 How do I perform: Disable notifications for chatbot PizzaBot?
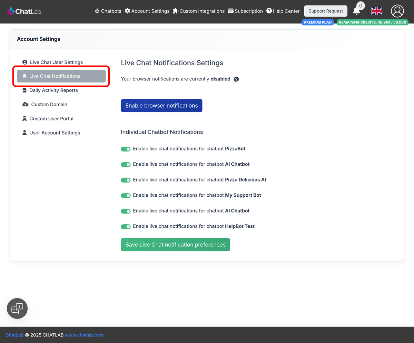(126, 149)
